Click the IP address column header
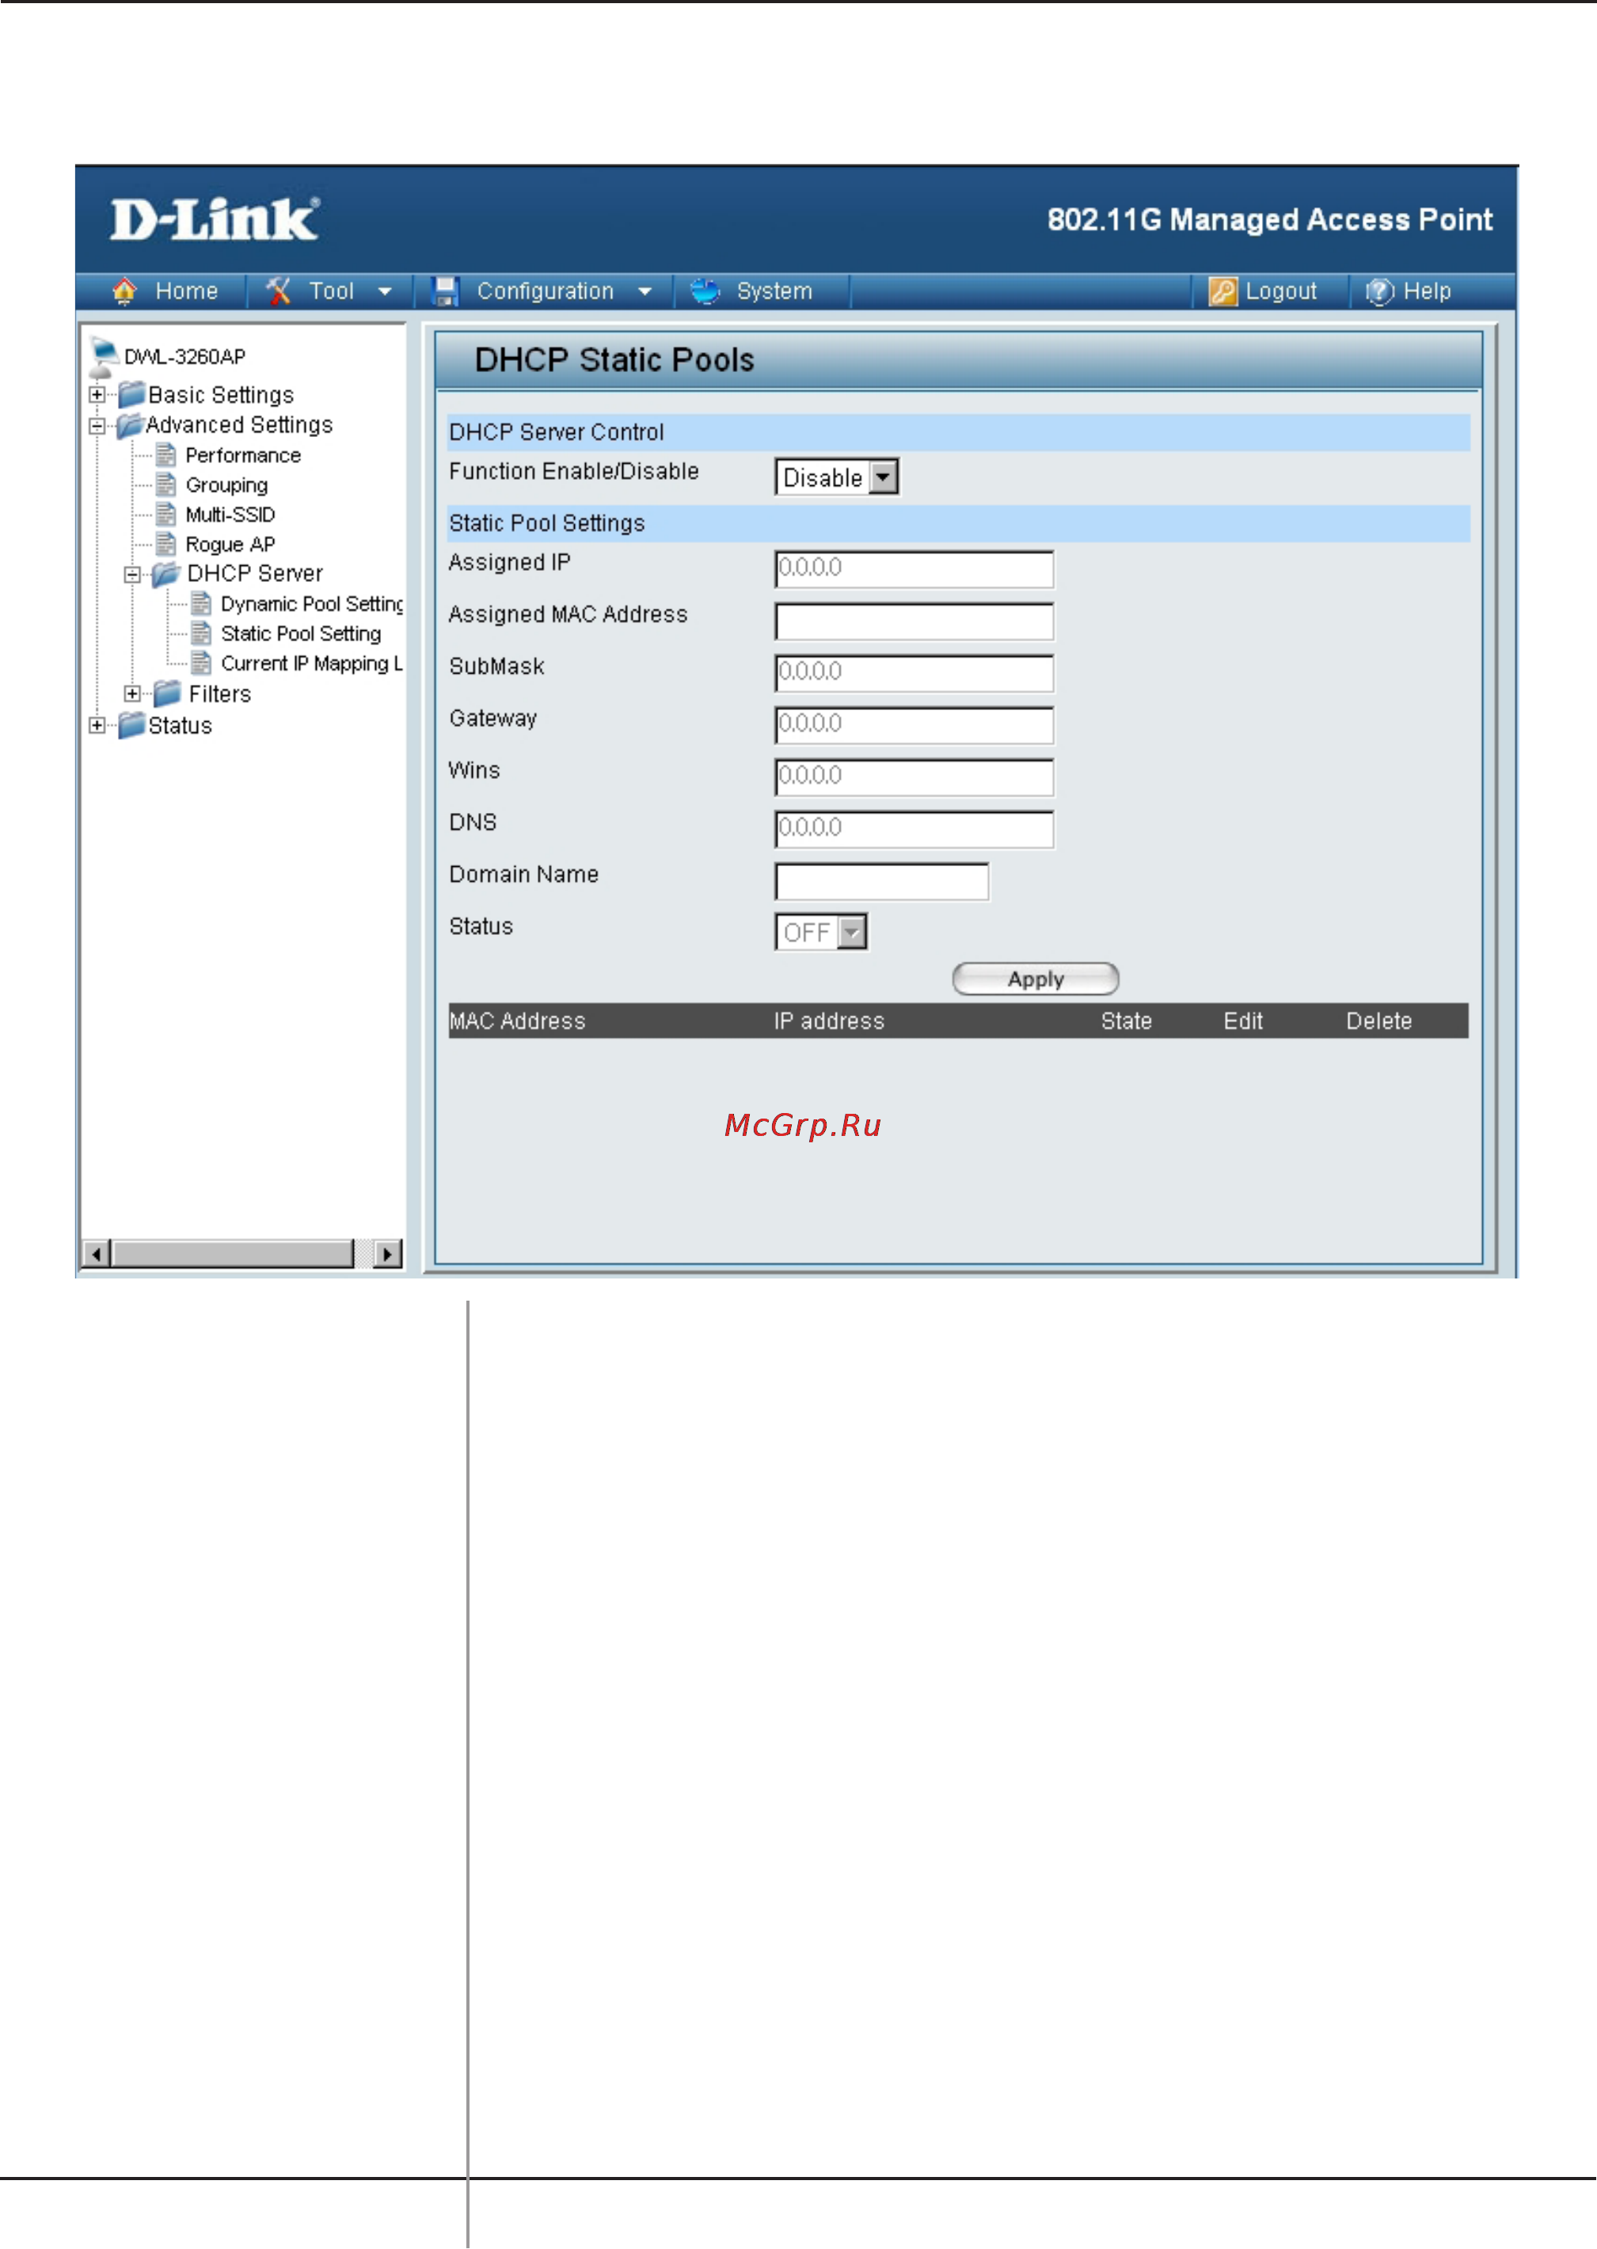 point(829,1021)
